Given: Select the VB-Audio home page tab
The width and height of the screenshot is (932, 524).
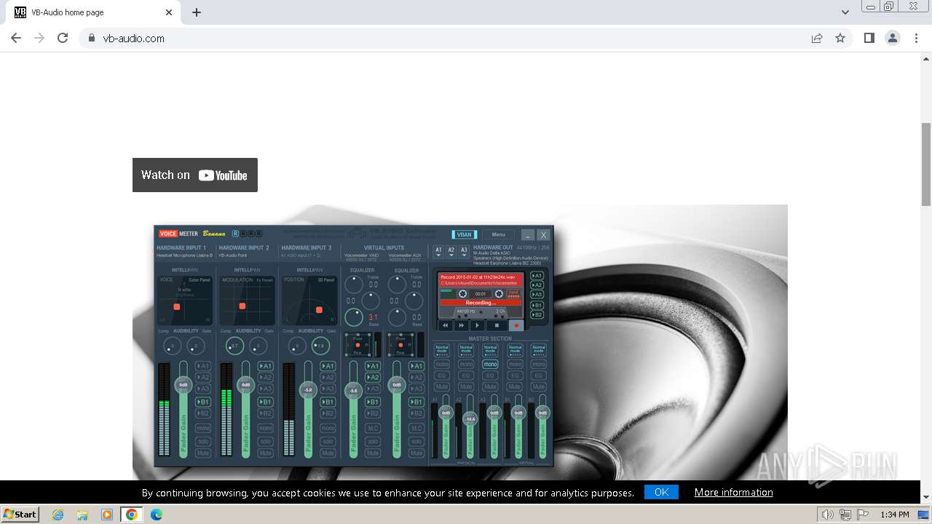Looking at the screenshot, I should click(95, 12).
